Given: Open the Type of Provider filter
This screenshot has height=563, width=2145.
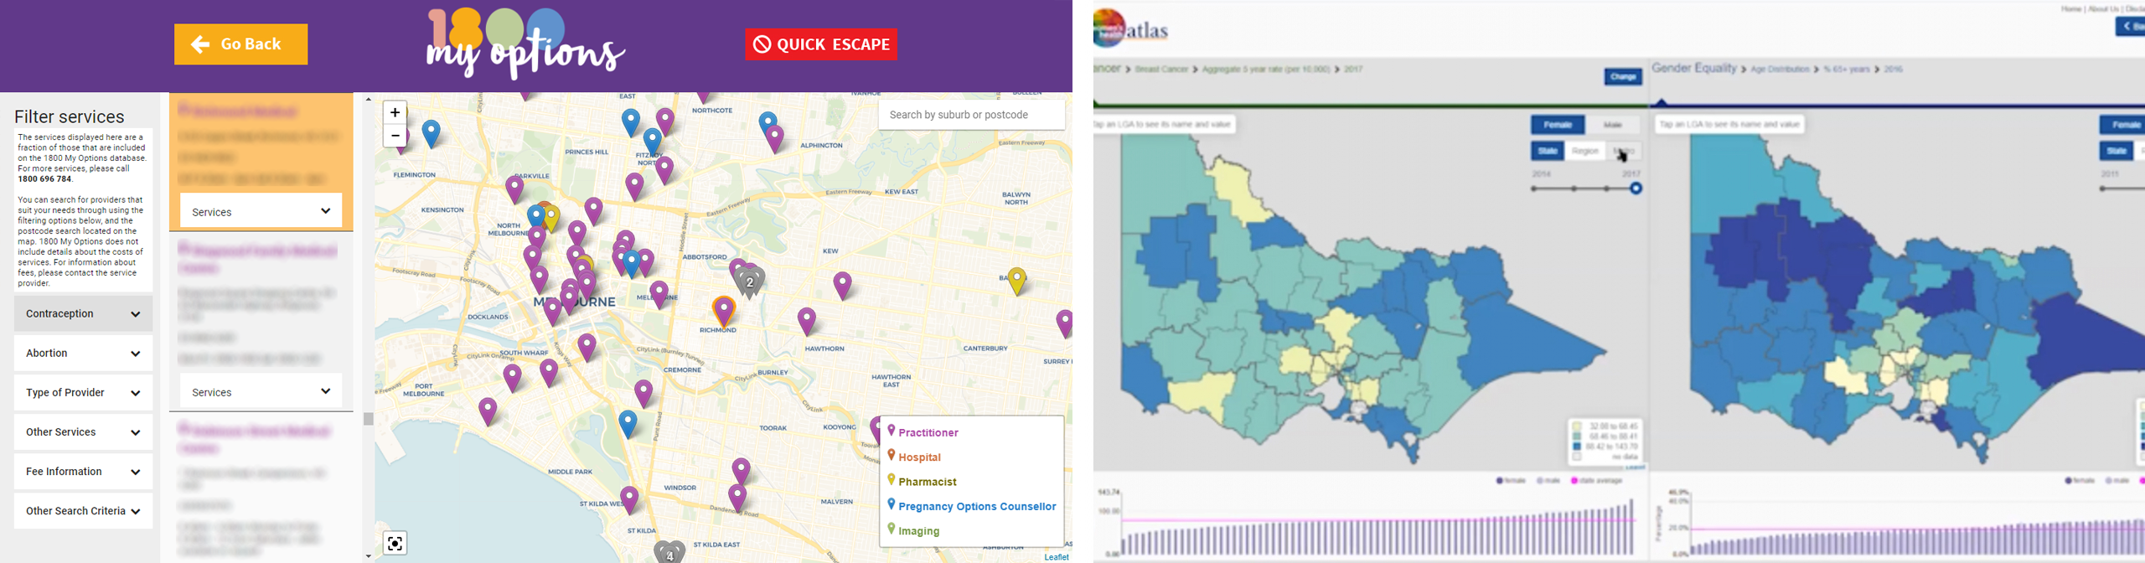Looking at the screenshot, I should [x=83, y=393].
